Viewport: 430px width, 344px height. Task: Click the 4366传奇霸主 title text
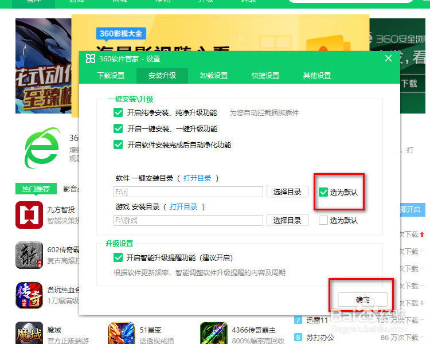253,330
